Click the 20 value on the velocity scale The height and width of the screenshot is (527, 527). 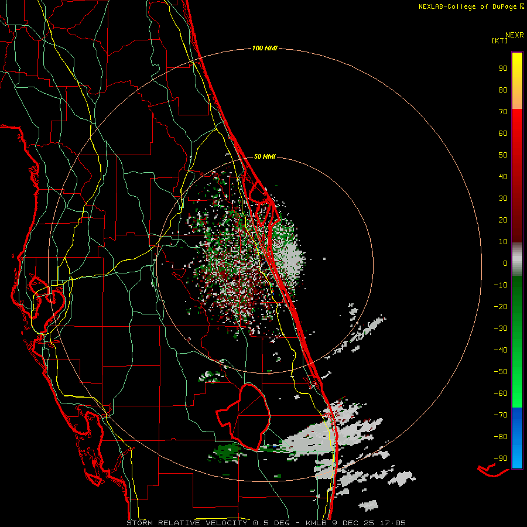[503, 220]
